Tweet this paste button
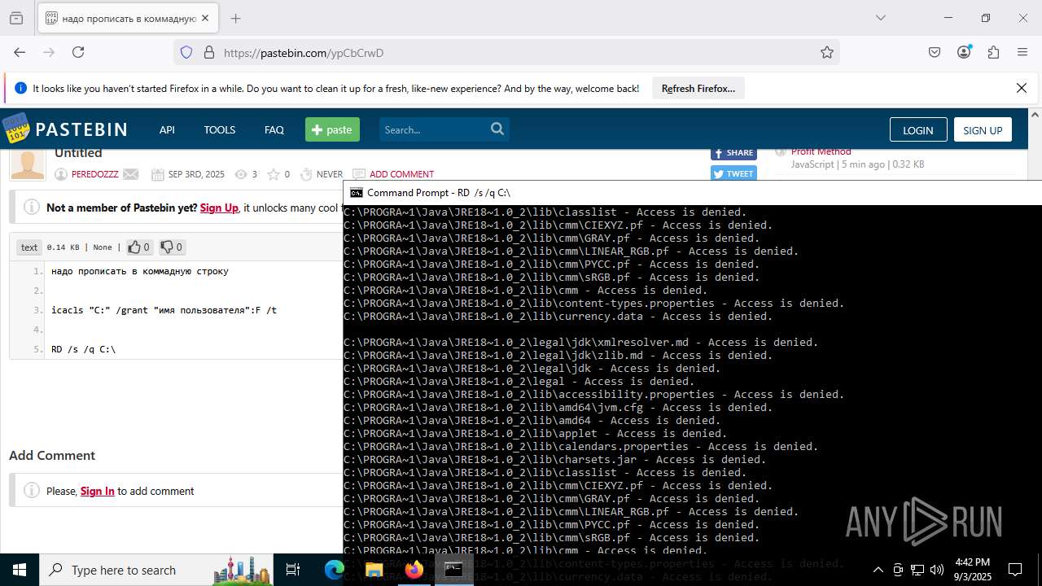The image size is (1042, 586). (733, 173)
